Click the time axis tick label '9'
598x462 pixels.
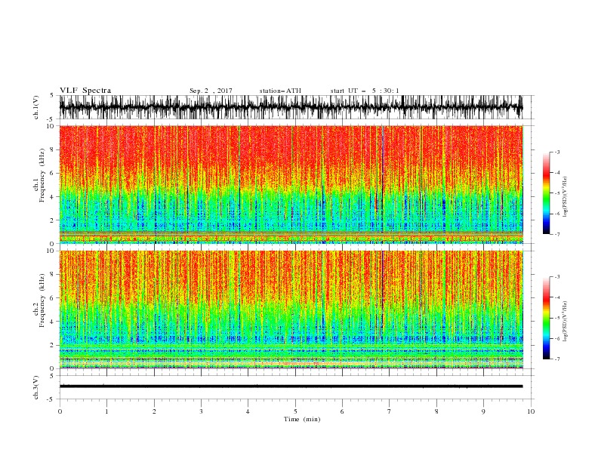483,411
